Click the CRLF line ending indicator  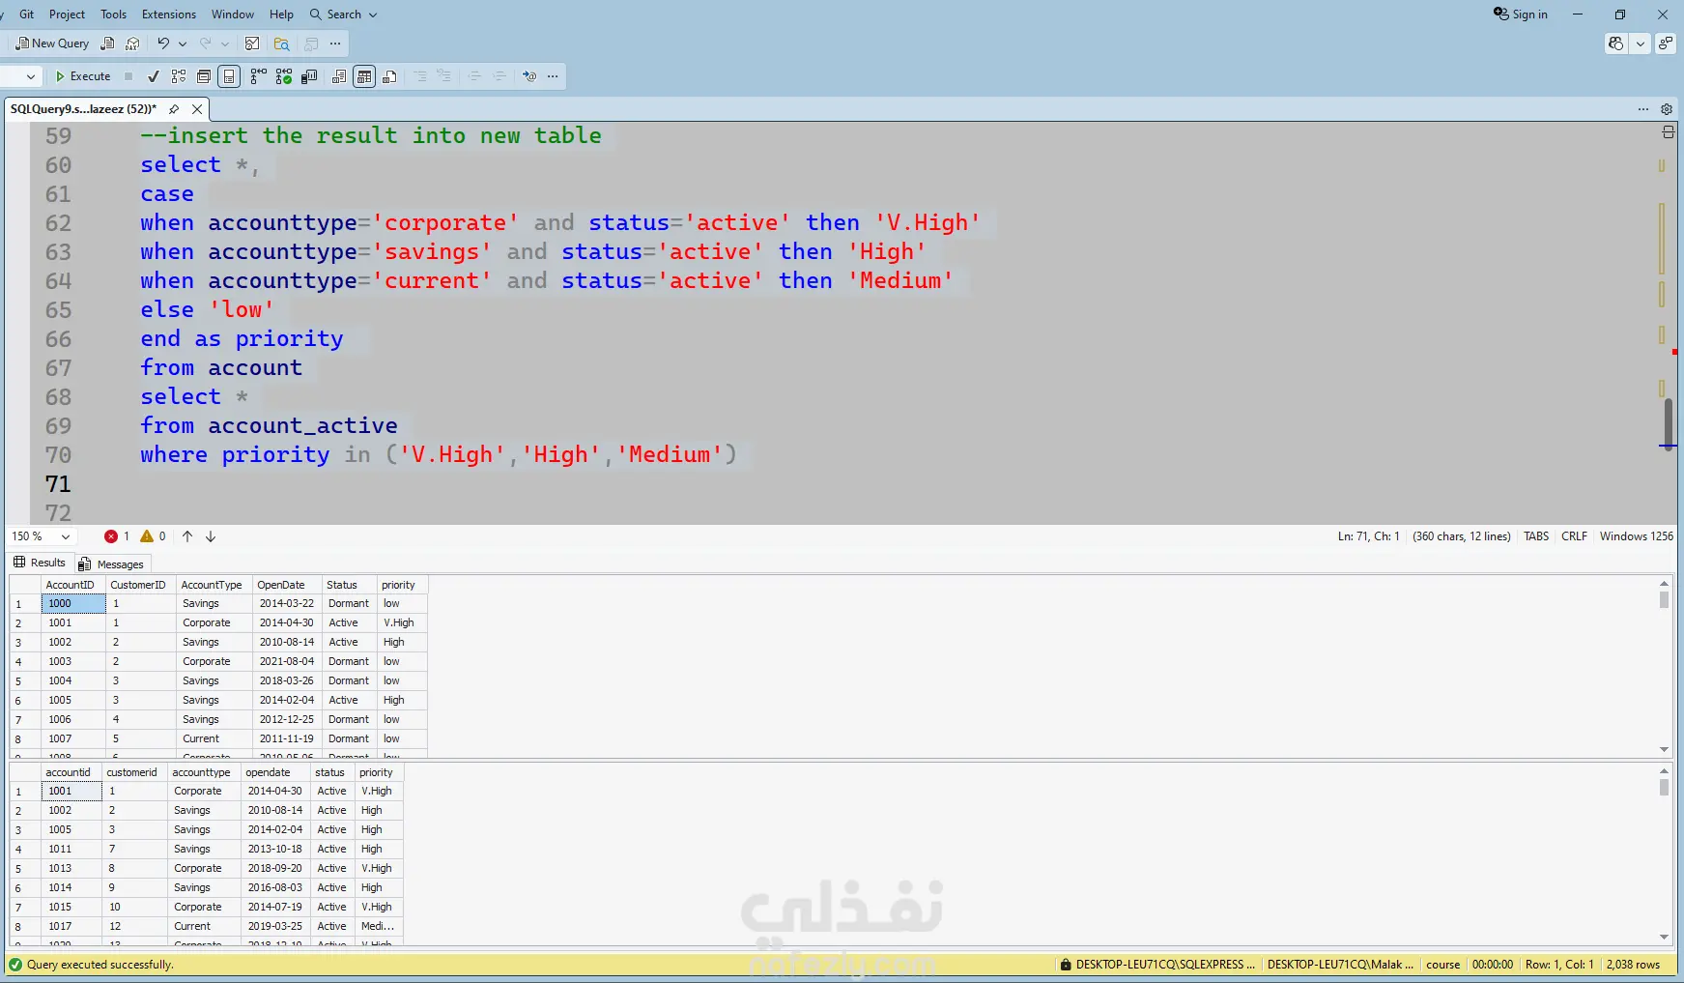[1574, 536]
